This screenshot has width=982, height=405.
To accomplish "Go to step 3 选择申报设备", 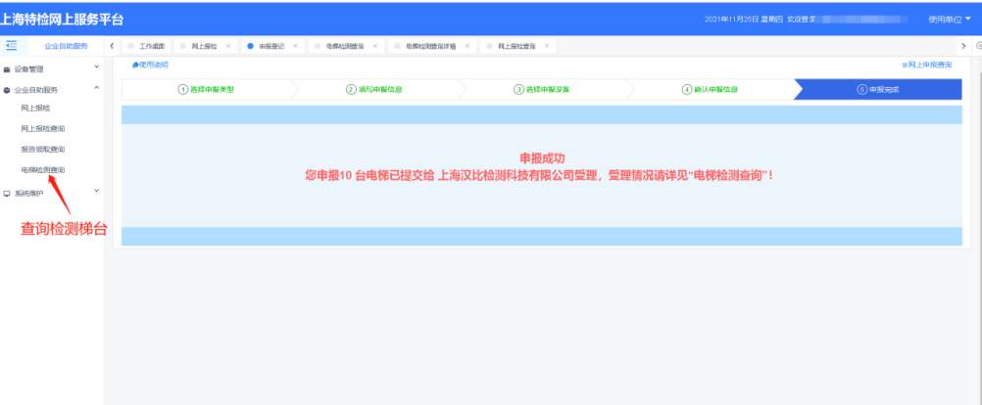I will coord(542,89).
